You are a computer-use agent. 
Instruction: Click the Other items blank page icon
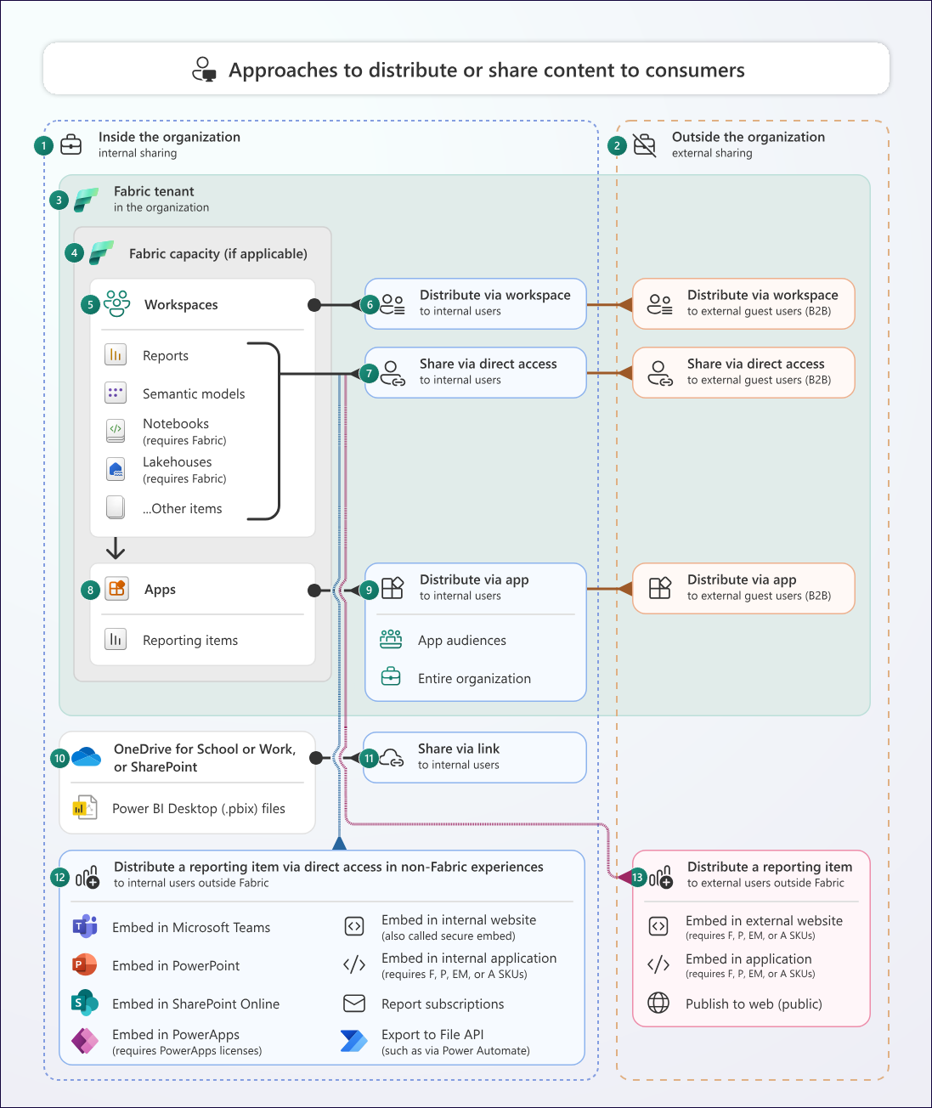116,507
